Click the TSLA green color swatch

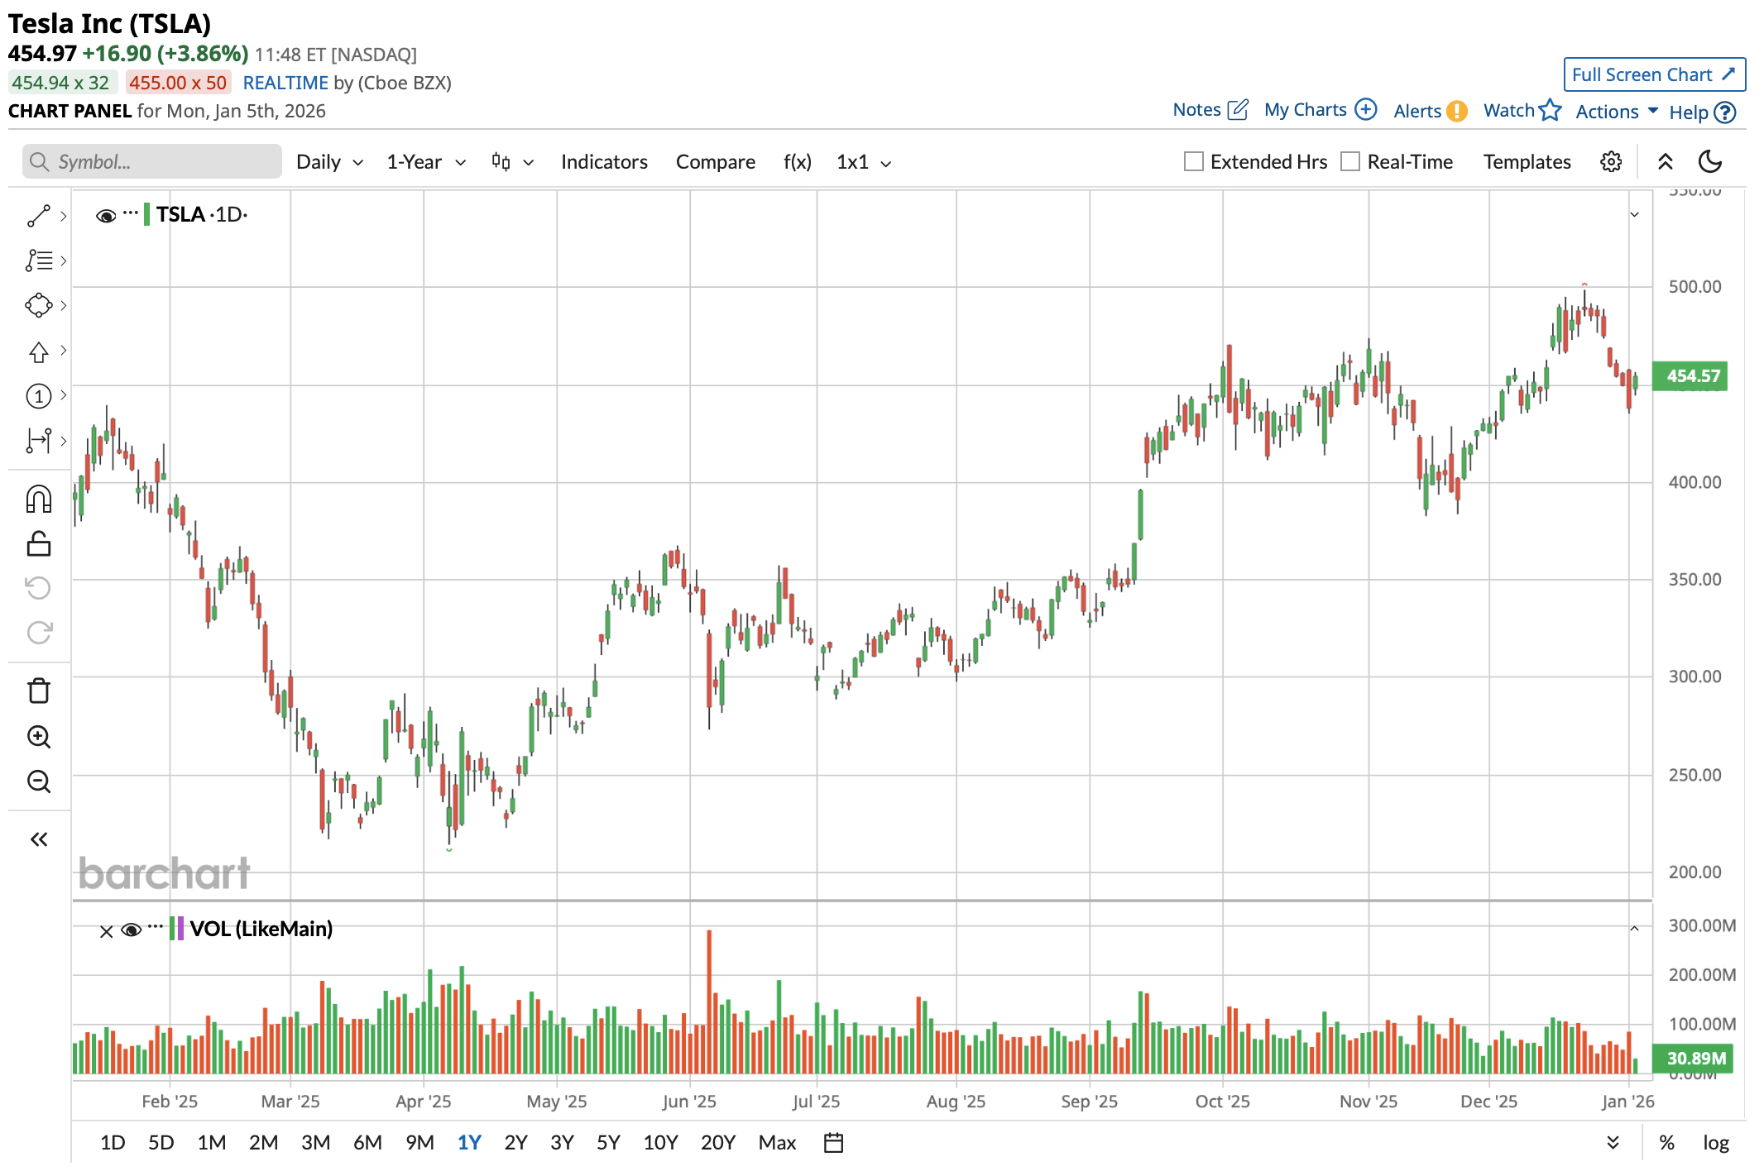pyautogui.click(x=146, y=215)
